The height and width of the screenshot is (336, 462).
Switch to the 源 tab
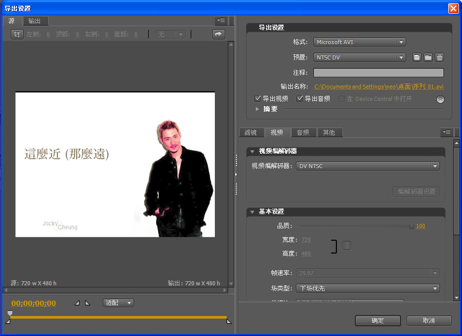coord(12,21)
